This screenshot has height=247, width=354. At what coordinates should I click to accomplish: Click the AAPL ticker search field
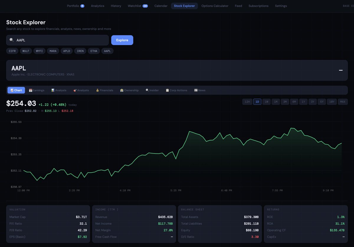[x=58, y=40]
